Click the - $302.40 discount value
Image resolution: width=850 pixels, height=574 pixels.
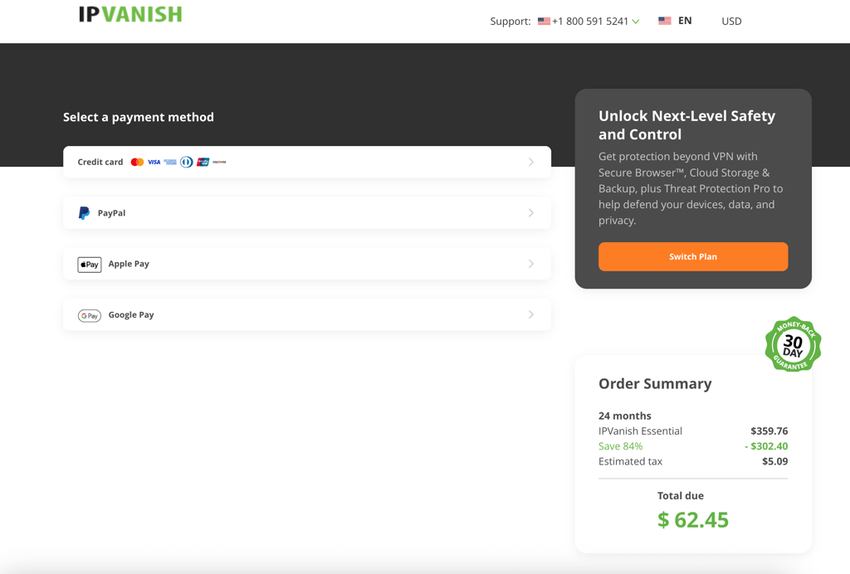tap(766, 446)
